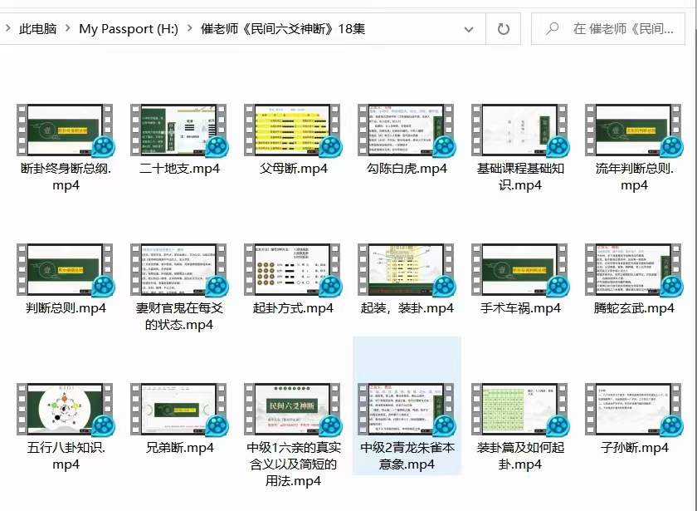Screen dimensions: 697x511
Task: Expand the address bar history dropdown
Action: click(x=470, y=28)
